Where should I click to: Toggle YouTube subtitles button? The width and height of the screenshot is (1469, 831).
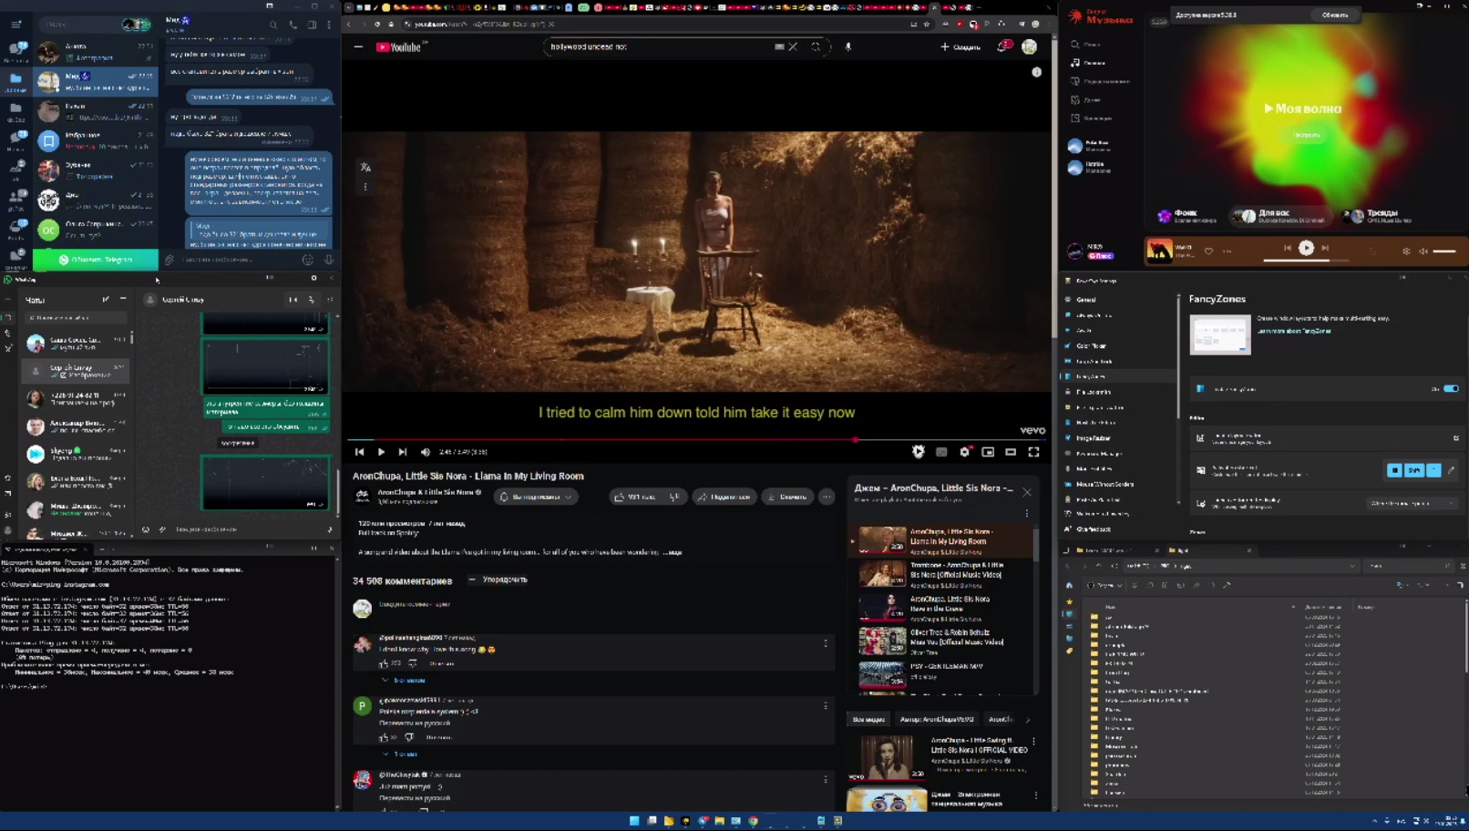[941, 452]
